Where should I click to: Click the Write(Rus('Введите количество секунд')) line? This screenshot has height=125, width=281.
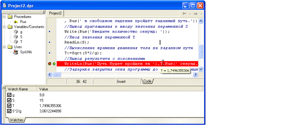pos(117,32)
